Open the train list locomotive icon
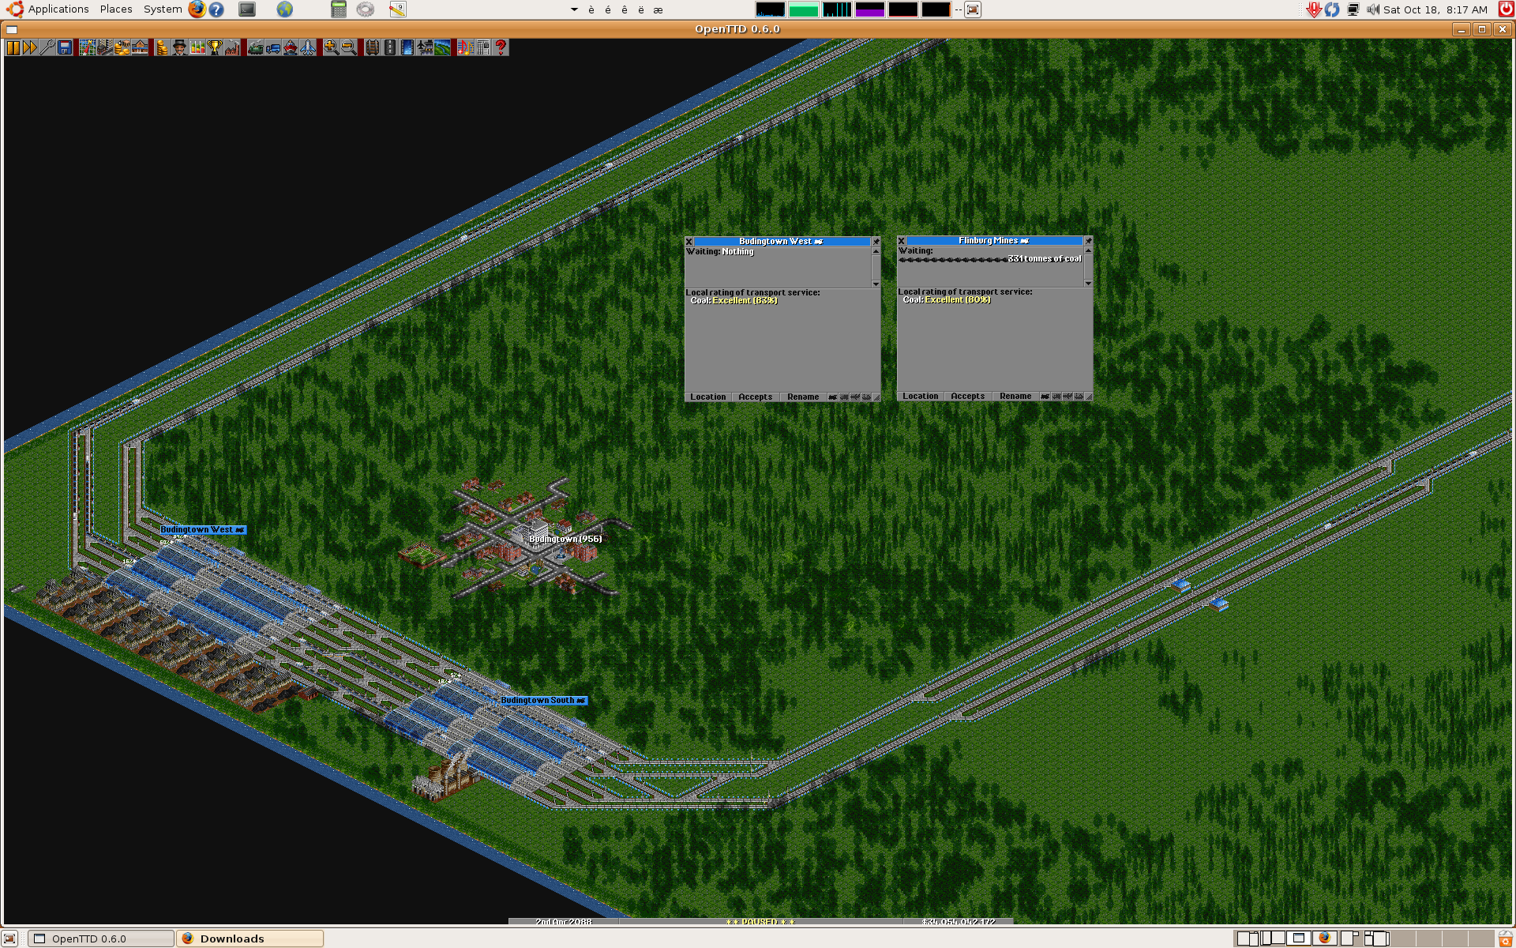1516x948 pixels. click(x=255, y=47)
